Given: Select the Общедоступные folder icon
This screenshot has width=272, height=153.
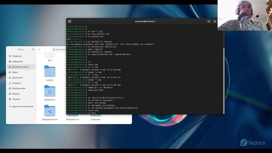Looking at the screenshot, I should 50,110.
